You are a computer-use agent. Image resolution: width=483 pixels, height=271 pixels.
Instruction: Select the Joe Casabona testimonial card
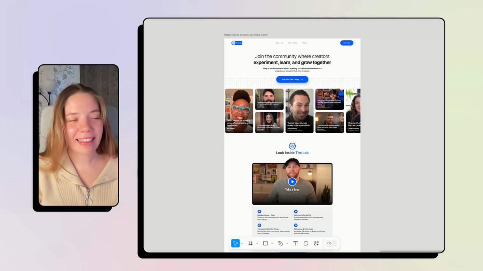pos(330,99)
